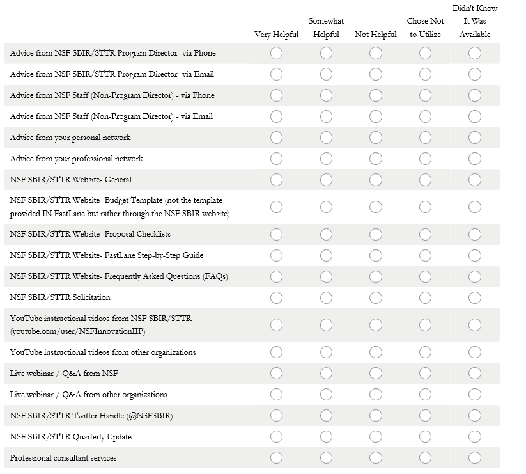Mark Not Helpful for Budget Template row
The width and height of the screenshot is (526, 474).
376,207
